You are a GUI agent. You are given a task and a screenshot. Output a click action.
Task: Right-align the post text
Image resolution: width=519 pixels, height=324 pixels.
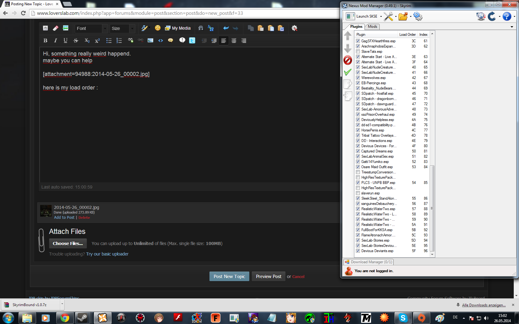click(244, 40)
